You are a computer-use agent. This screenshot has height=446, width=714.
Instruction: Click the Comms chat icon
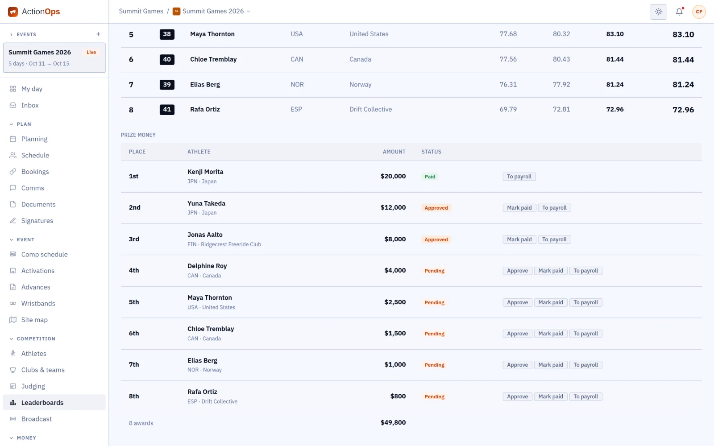[x=13, y=188]
